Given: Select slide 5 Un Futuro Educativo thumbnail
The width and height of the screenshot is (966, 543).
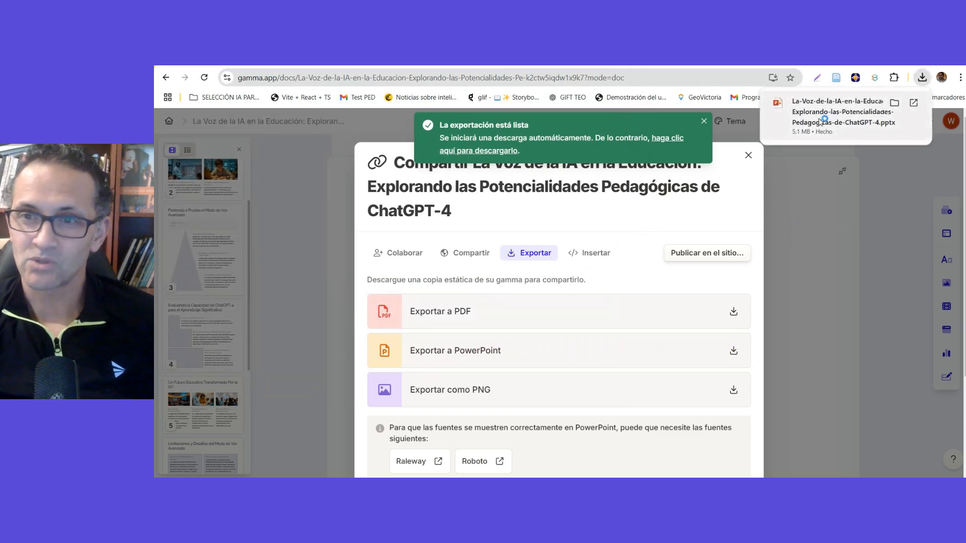Looking at the screenshot, I should coord(203,405).
